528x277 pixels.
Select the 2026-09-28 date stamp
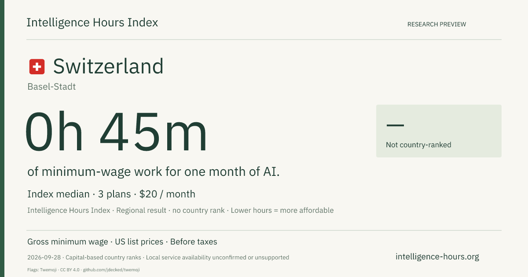click(x=44, y=257)
